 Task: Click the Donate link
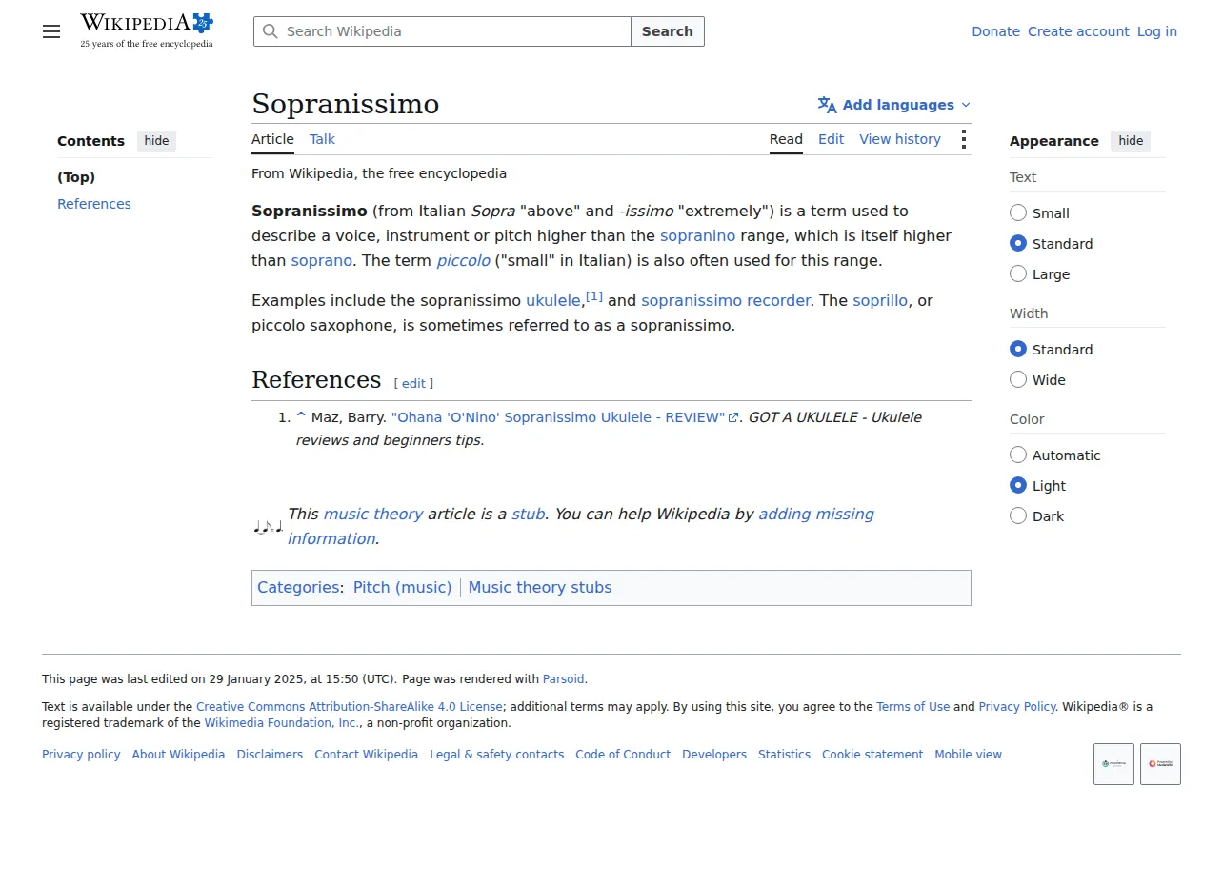click(x=995, y=31)
